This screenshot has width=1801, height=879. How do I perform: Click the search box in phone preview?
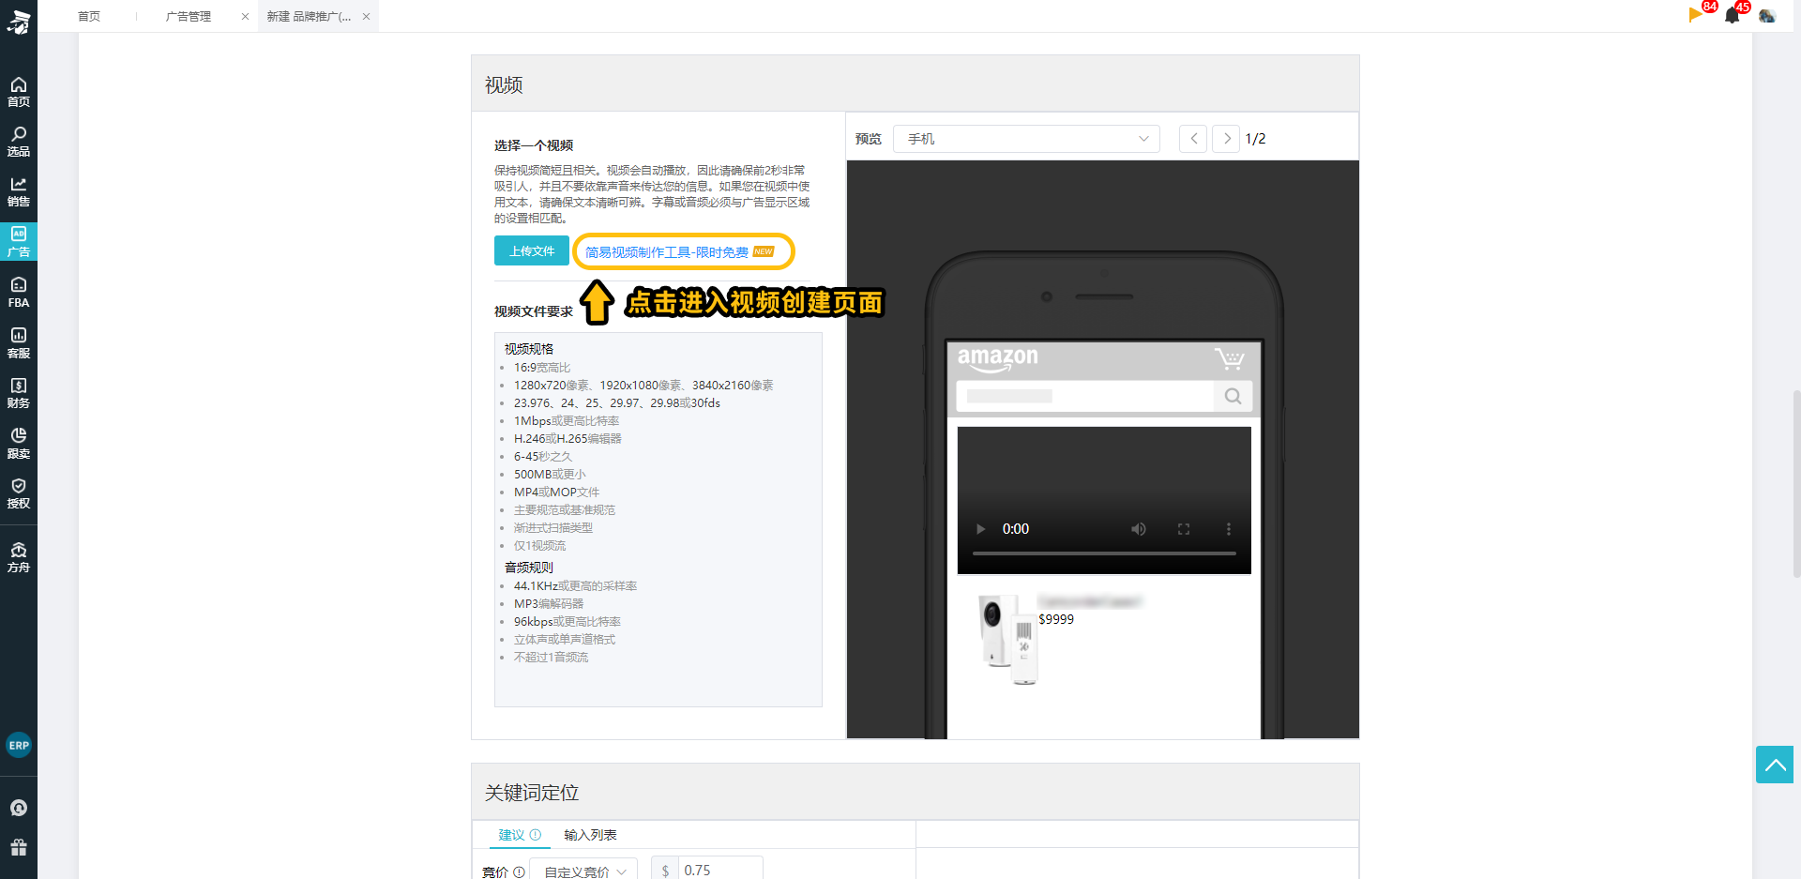point(1085,397)
